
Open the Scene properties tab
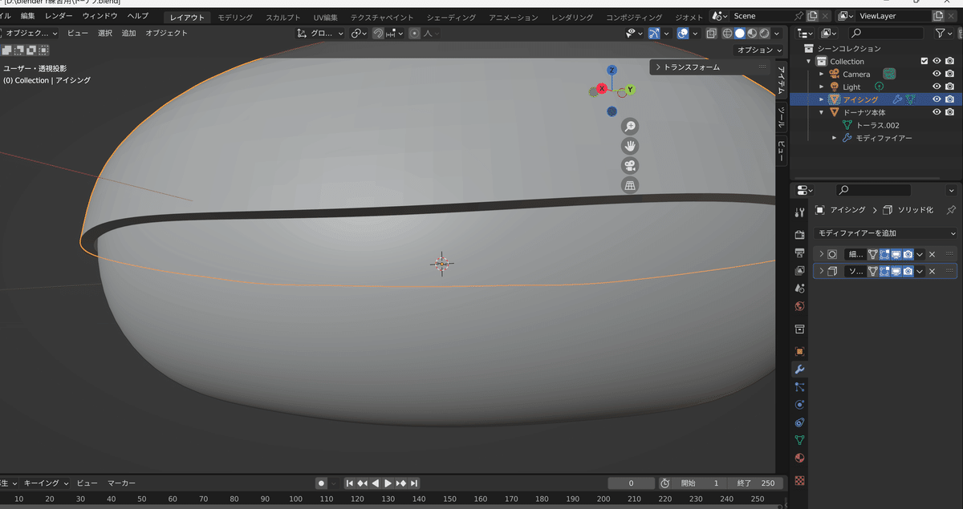coord(799,288)
